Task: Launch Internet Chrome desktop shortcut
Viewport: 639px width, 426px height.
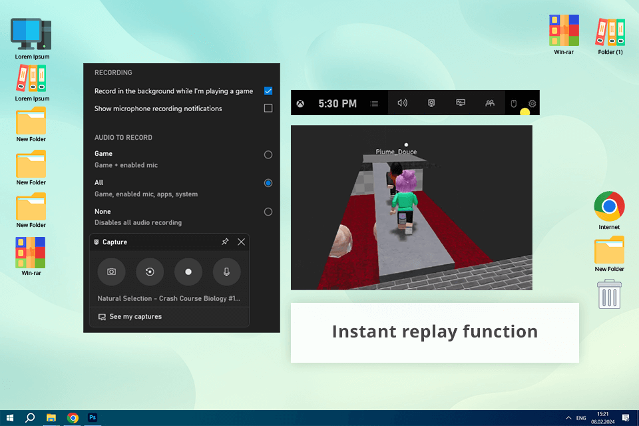Action: [x=609, y=210]
